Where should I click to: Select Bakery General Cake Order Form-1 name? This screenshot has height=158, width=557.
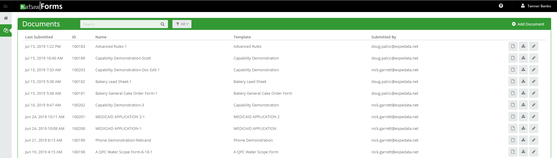pyautogui.click(x=126, y=93)
